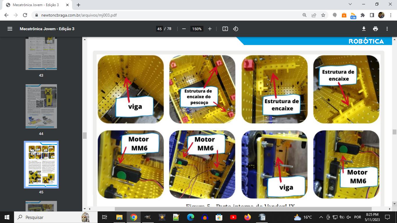The width and height of the screenshot is (397, 223).
Task: Click the browser forward arrow
Action: [16, 15]
